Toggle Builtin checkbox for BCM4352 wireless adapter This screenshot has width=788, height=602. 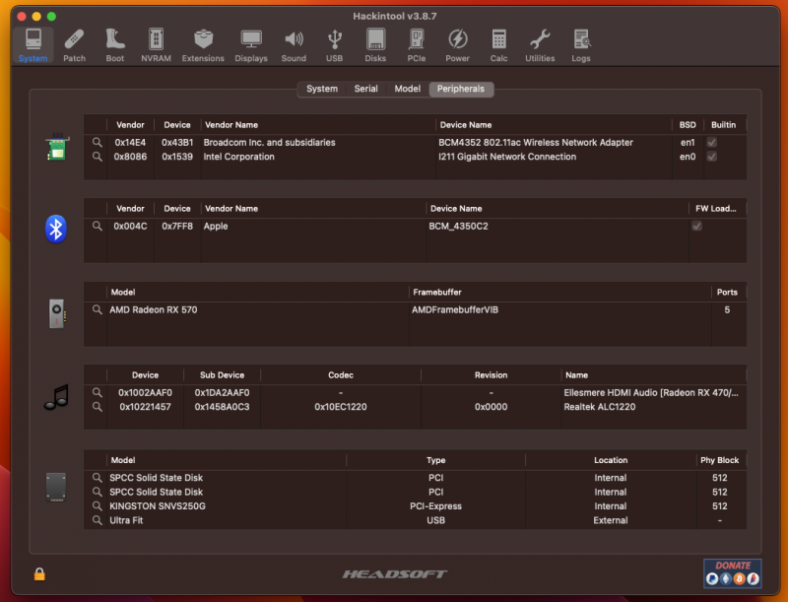click(711, 143)
